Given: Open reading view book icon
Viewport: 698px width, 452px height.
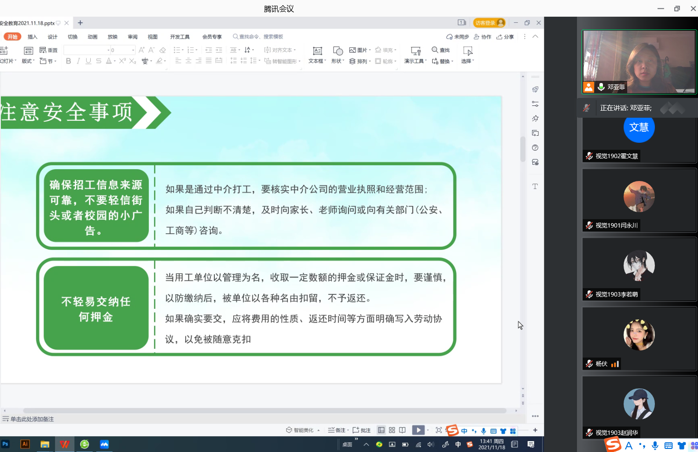Looking at the screenshot, I should pyautogui.click(x=402, y=430).
